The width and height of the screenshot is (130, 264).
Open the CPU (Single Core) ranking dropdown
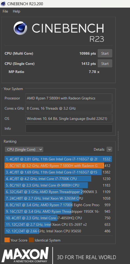pyautogui.click(x=24, y=149)
